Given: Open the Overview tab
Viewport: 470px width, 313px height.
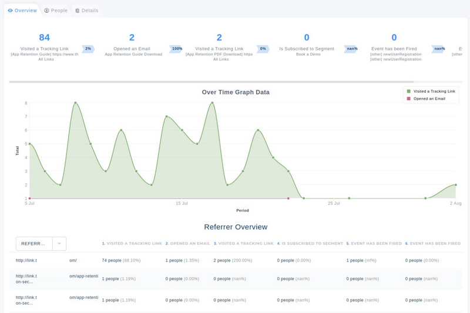Looking at the screenshot, I should click(x=22, y=11).
